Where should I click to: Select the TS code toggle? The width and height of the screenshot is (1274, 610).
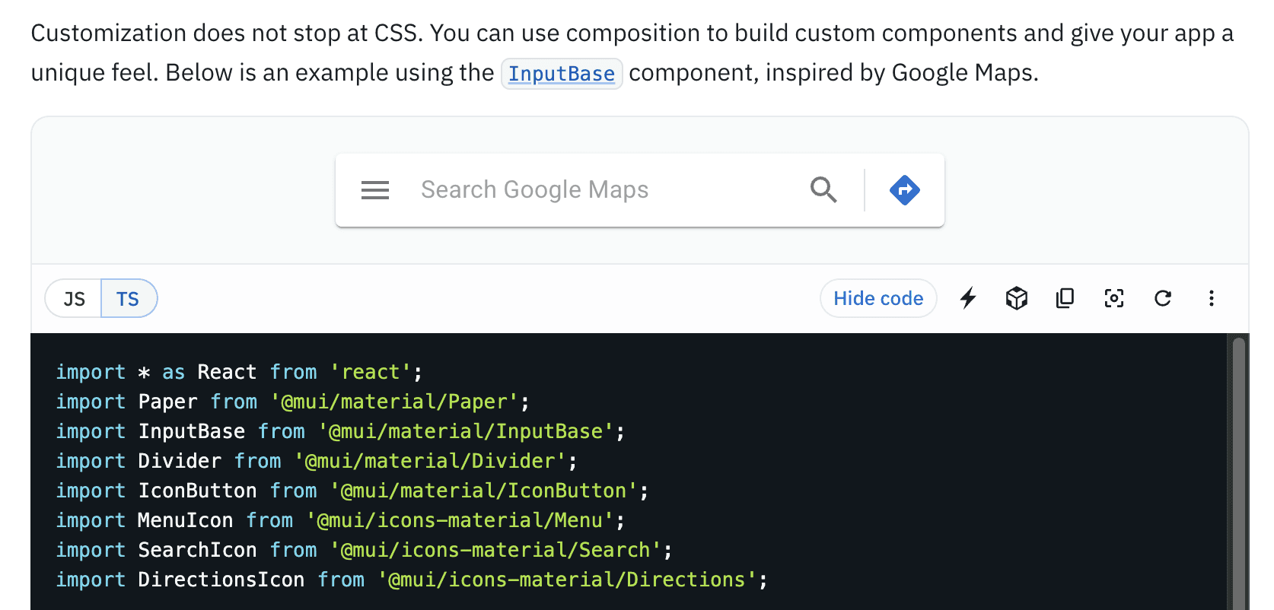tap(129, 298)
